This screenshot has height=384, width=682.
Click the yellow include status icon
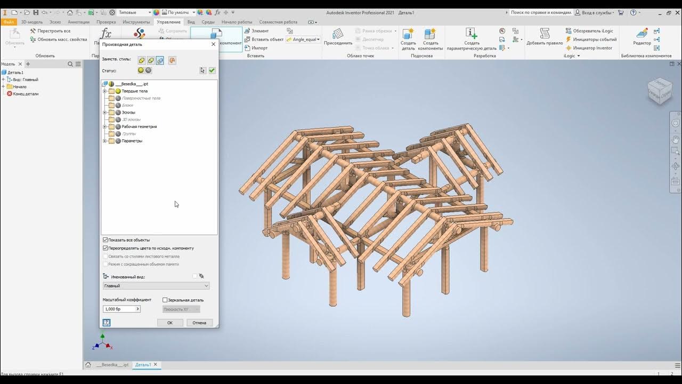coord(141,70)
